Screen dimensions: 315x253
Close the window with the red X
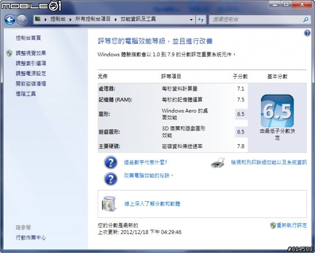coord(302,4)
